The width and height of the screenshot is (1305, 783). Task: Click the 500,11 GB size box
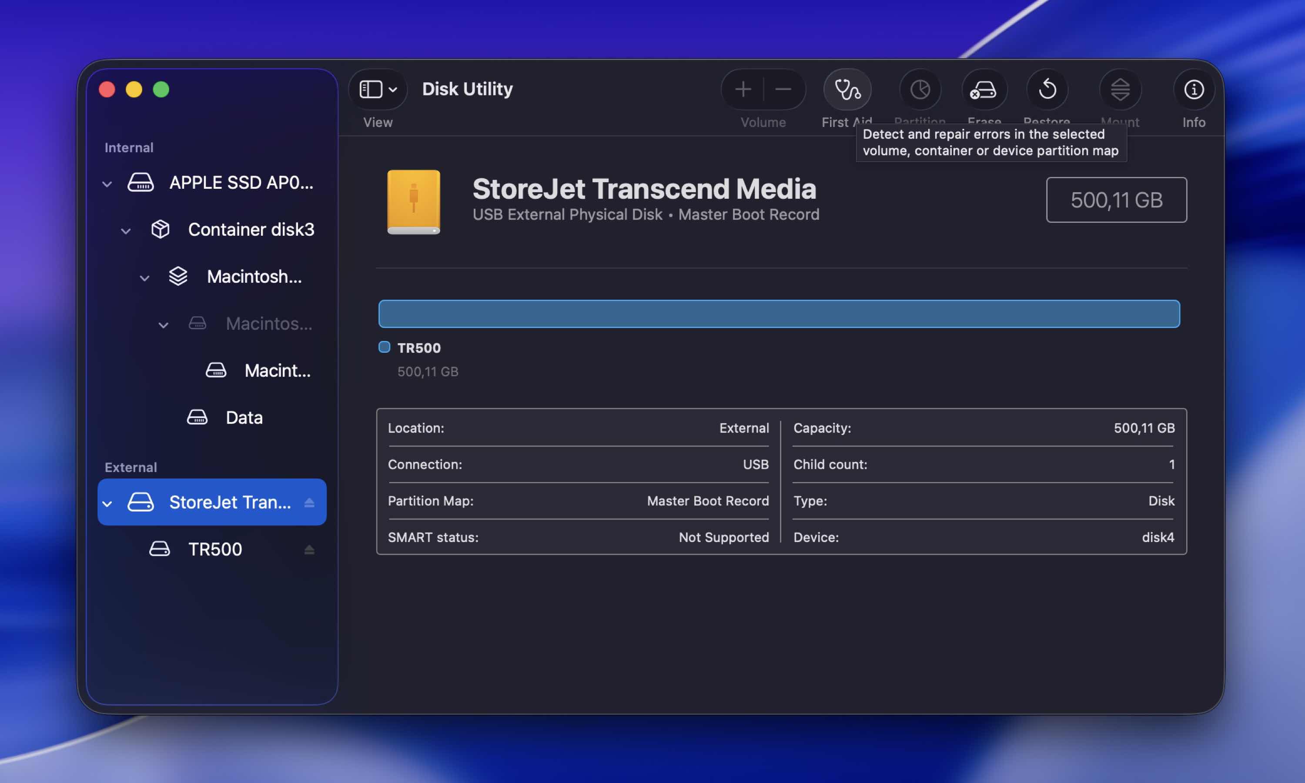(1117, 200)
